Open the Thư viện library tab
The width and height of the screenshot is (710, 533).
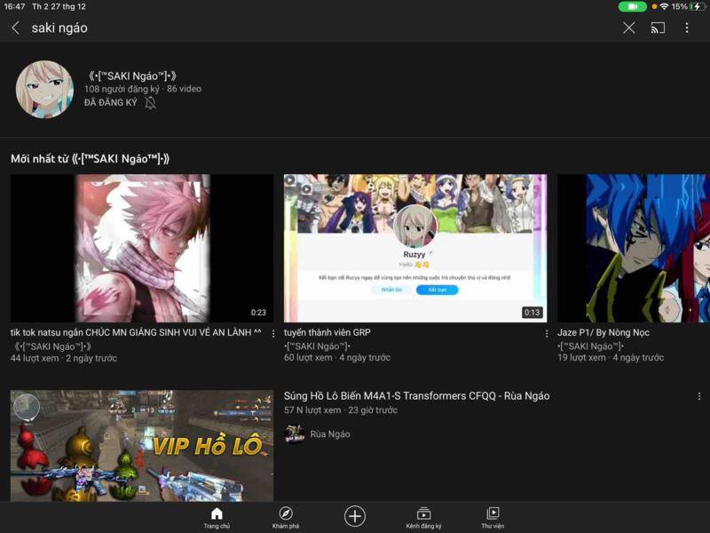[493, 518]
